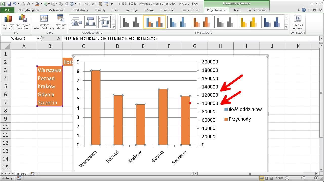324x182 pixels.
Task: Open the Fuzzy Lookup tab
Action: 190,10
